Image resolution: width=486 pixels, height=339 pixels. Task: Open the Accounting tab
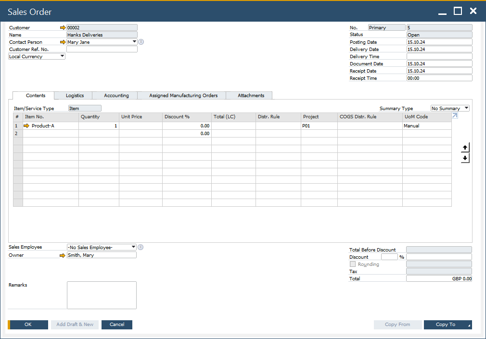pyautogui.click(x=115, y=95)
